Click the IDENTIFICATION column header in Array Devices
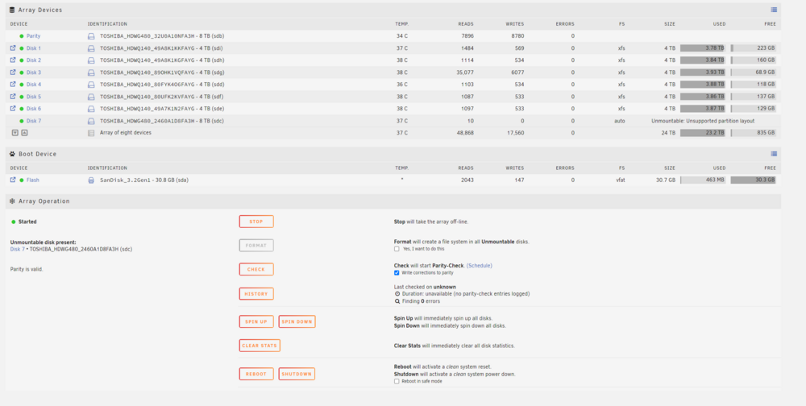806x406 pixels. pyautogui.click(x=107, y=24)
